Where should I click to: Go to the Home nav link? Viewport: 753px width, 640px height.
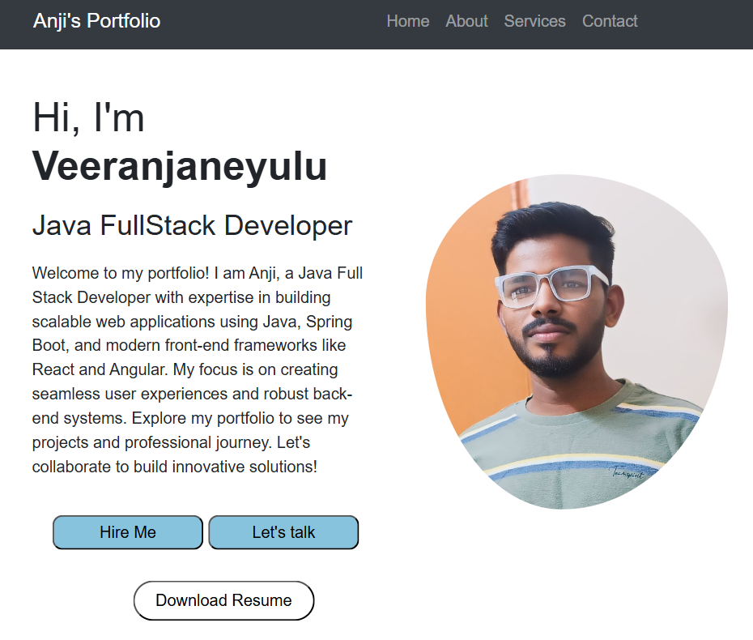(407, 21)
